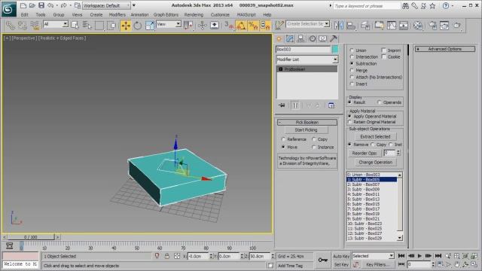Screen dimensions: 482x271
Task: Enable the Imprint checkbox
Action: 383,50
